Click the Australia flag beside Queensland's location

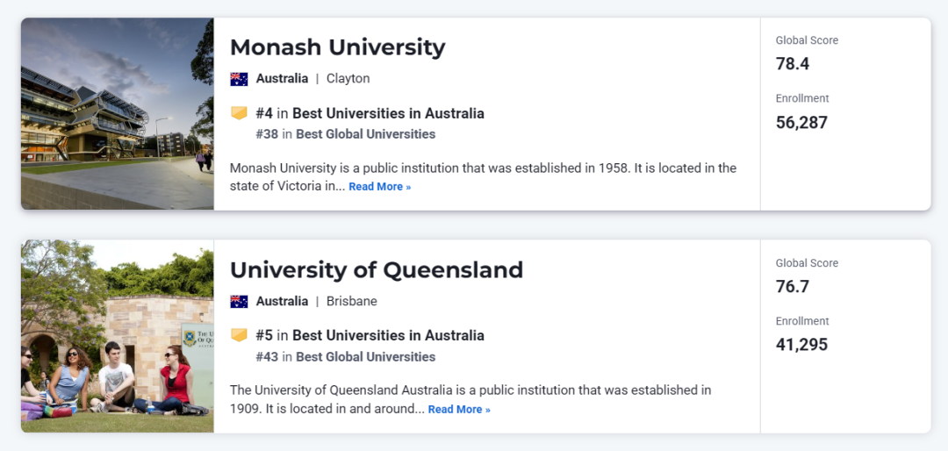tap(239, 302)
